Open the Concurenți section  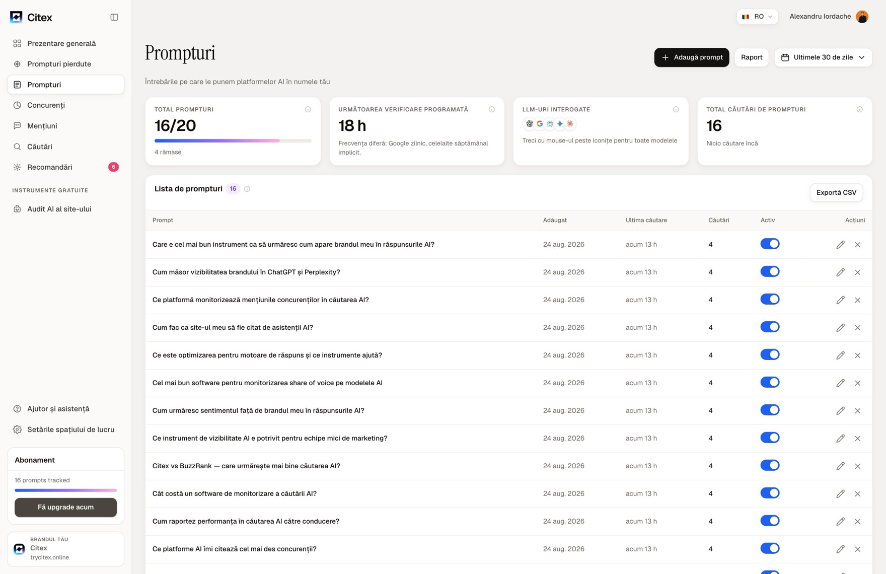(65, 105)
